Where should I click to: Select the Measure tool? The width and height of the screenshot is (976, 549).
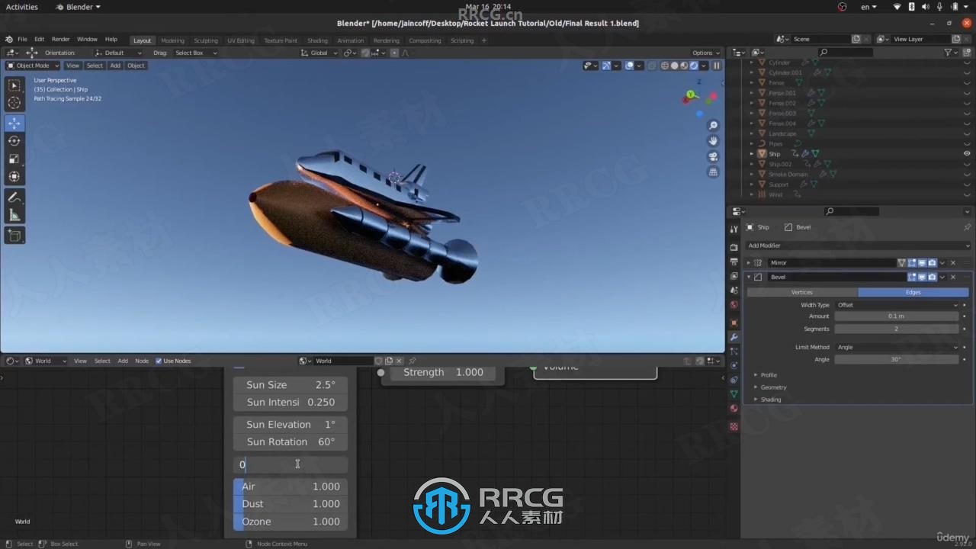14,215
